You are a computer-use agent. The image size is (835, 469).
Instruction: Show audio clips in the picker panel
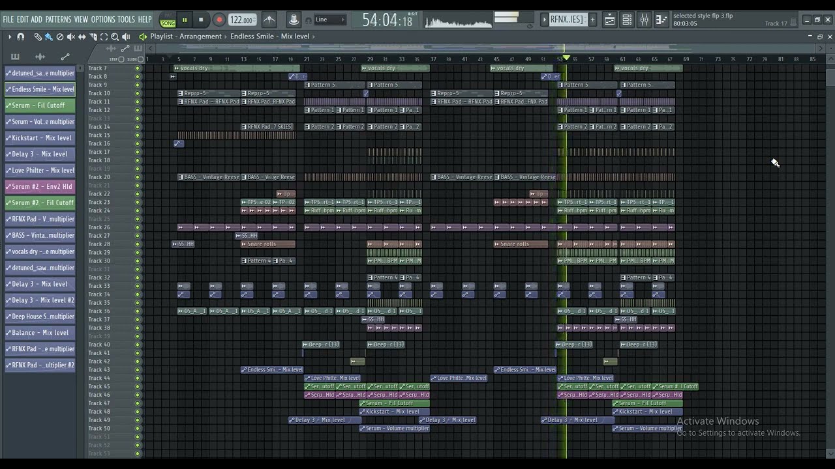(x=40, y=57)
